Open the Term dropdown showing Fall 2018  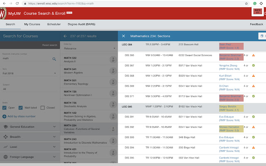pyautogui.click(x=30, y=73)
